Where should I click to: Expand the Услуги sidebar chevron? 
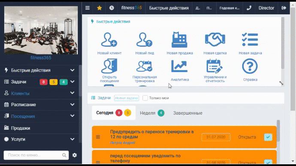72,139
